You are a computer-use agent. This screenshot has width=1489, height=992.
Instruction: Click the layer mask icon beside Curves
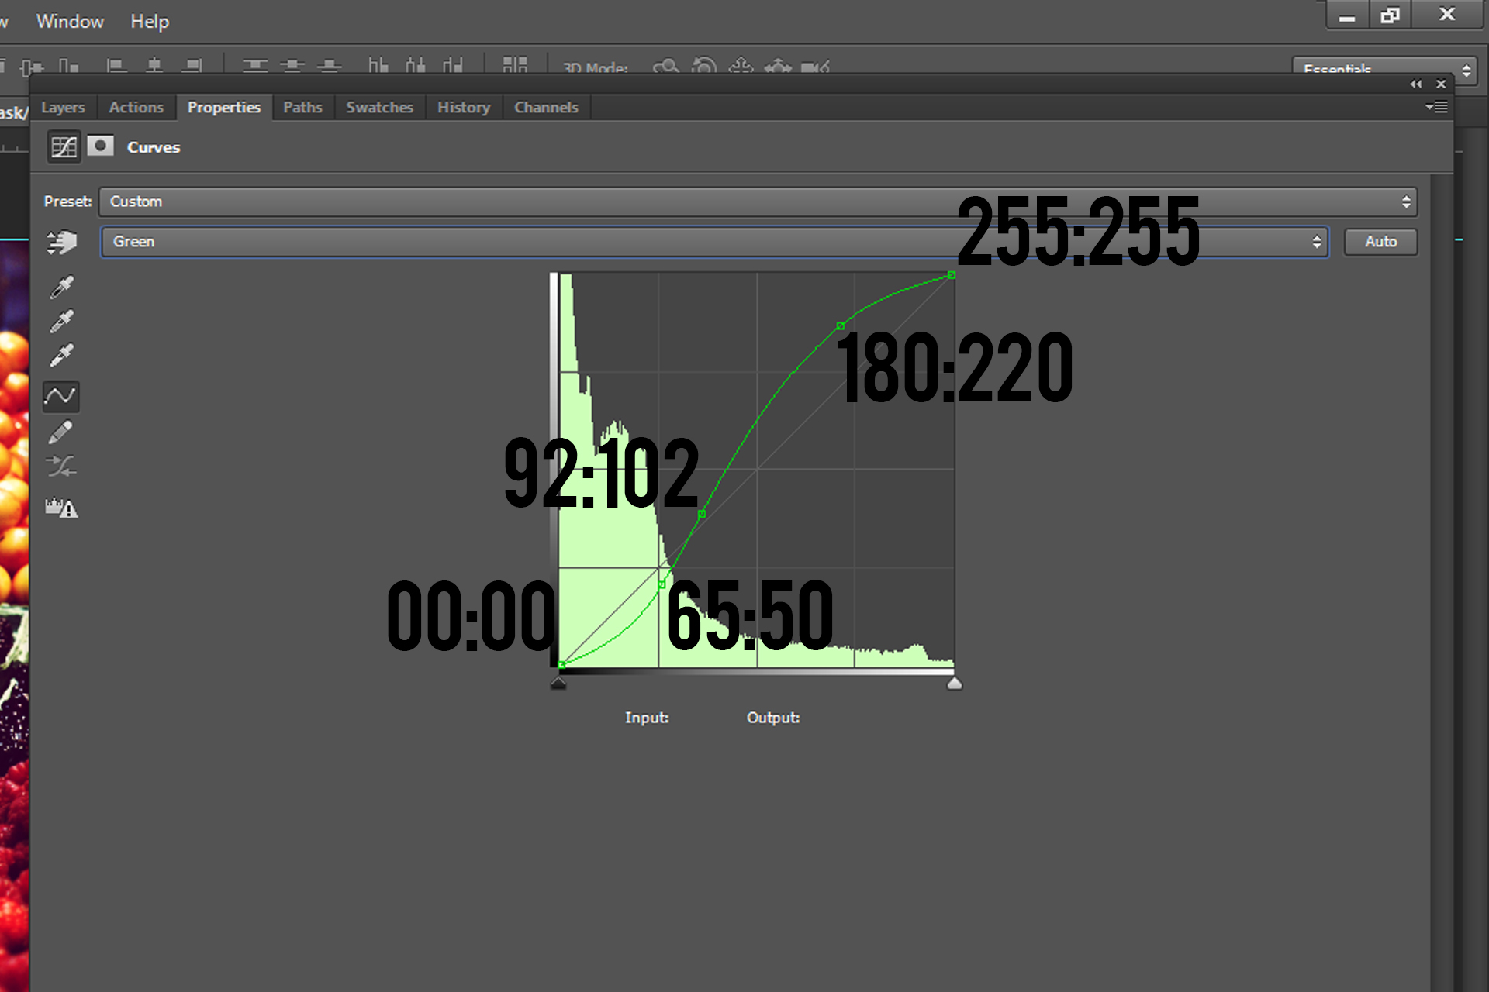coord(100,146)
